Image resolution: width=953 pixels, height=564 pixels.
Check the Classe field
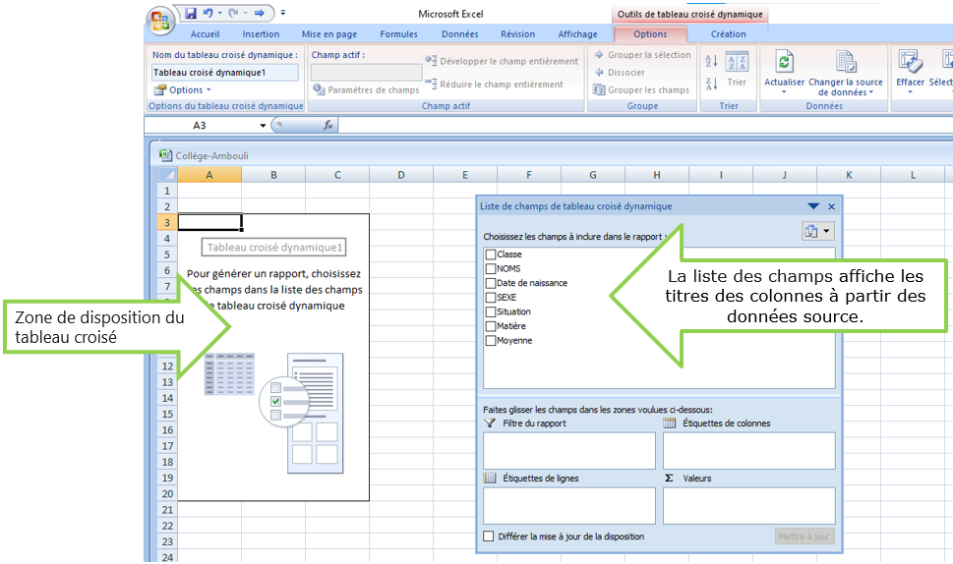pyautogui.click(x=491, y=254)
